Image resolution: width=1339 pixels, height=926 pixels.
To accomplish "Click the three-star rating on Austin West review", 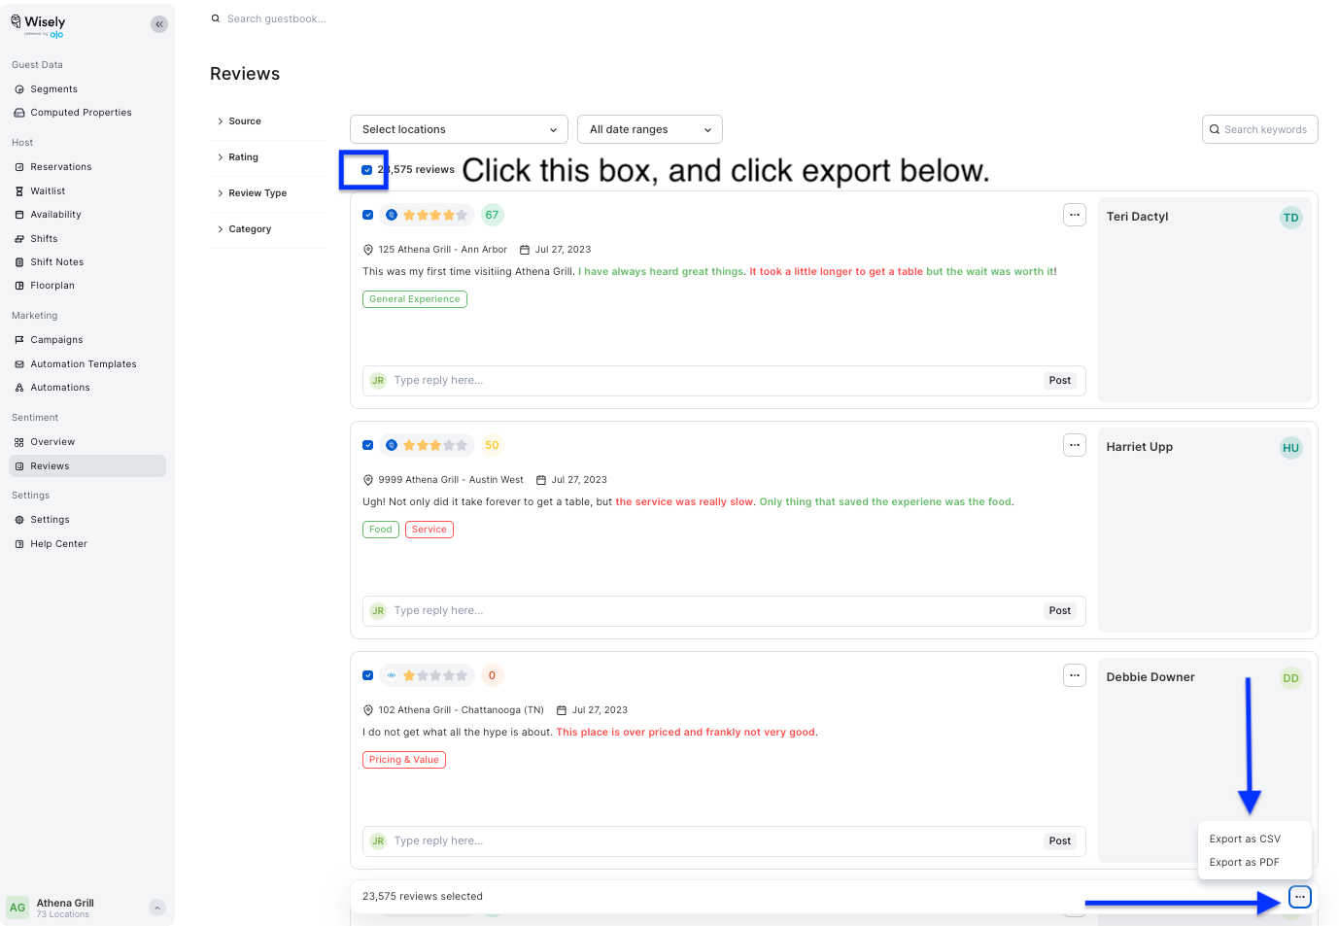I will pyautogui.click(x=435, y=445).
